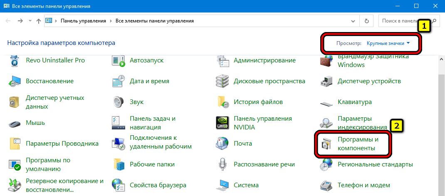Open the NVIDIA control panel icon
Image resolution: width=445 pixels, height=196 pixels.
[x=222, y=123]
